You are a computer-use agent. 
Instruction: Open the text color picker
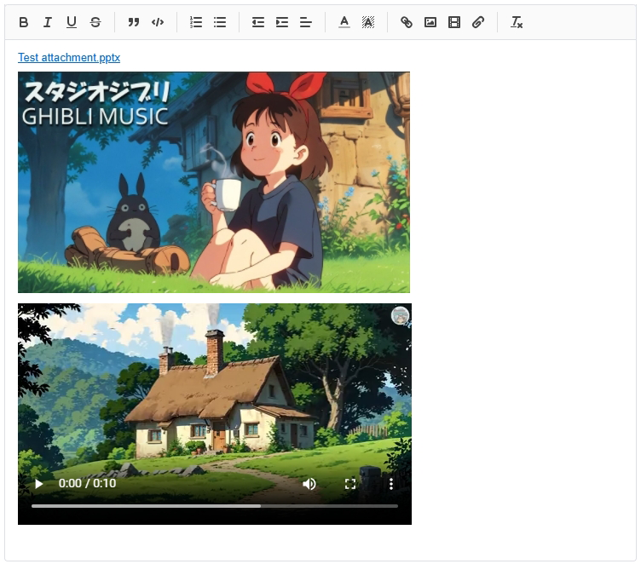[x=344, y=22]
